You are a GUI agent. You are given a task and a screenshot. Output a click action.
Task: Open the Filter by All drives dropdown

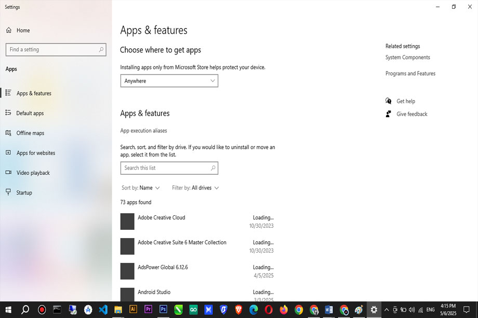coord(195,188)
